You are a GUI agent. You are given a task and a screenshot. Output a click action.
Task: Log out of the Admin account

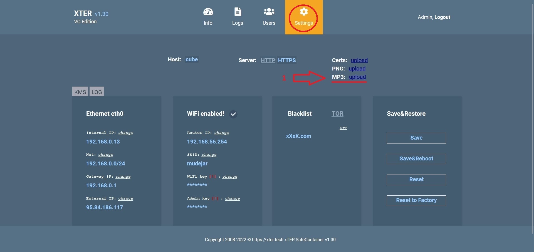[442, 17]
